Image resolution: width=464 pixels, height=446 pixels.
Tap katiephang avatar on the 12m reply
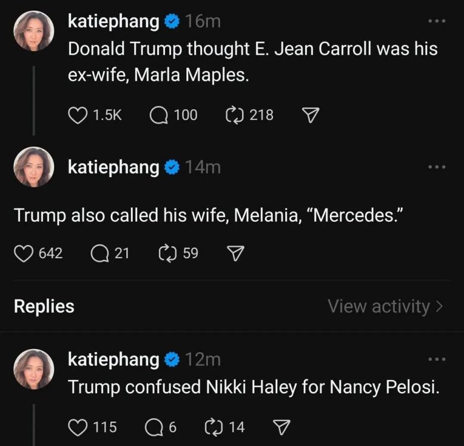click(34, 369)
